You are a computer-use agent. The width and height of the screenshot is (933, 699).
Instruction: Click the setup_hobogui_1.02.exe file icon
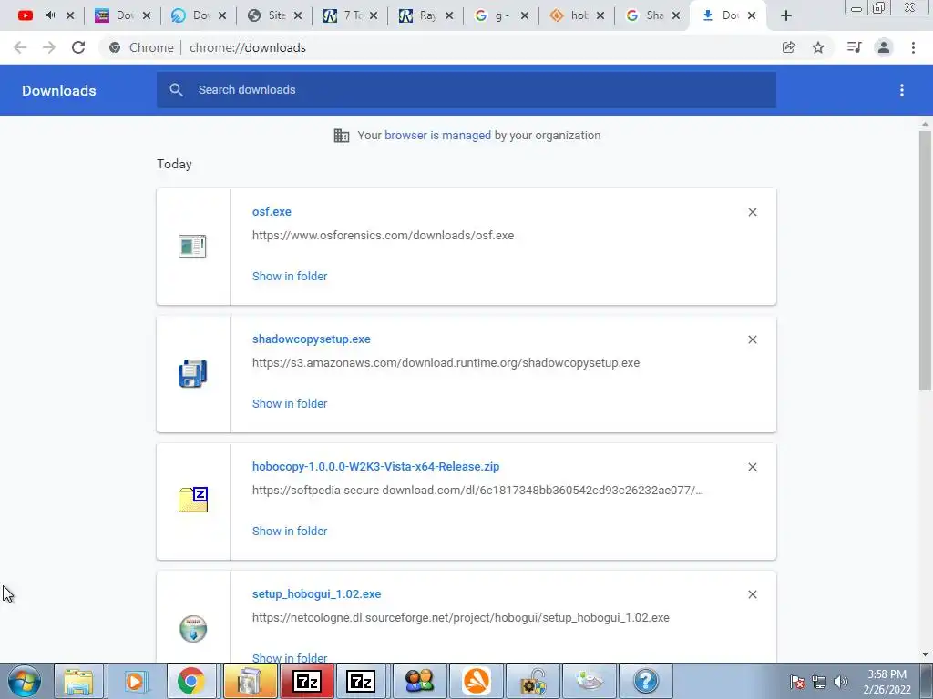pyautogui.click(x=193, y=628)
